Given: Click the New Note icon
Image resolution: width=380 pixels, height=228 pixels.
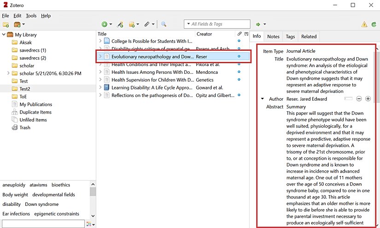Looking at the screenshot, I should tap(132, 24).
